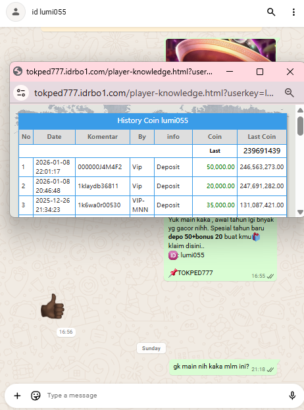Viewport: 304px width, 410px height.
Task: Click the info column header
Action: (x=173, y=137)
